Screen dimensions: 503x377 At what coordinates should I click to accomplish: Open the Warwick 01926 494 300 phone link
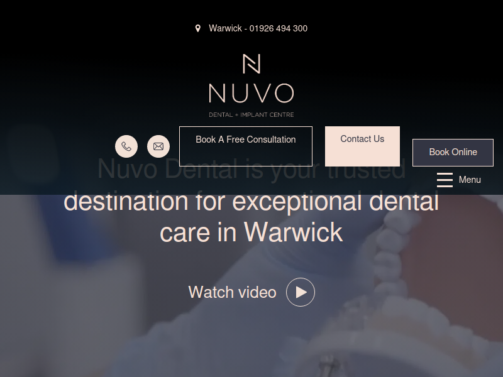pos(258,28)
